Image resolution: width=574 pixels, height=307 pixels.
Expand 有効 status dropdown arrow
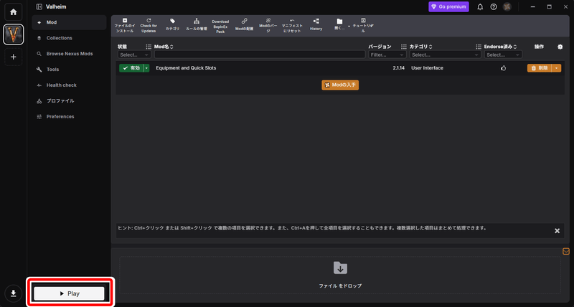[146, 68]
